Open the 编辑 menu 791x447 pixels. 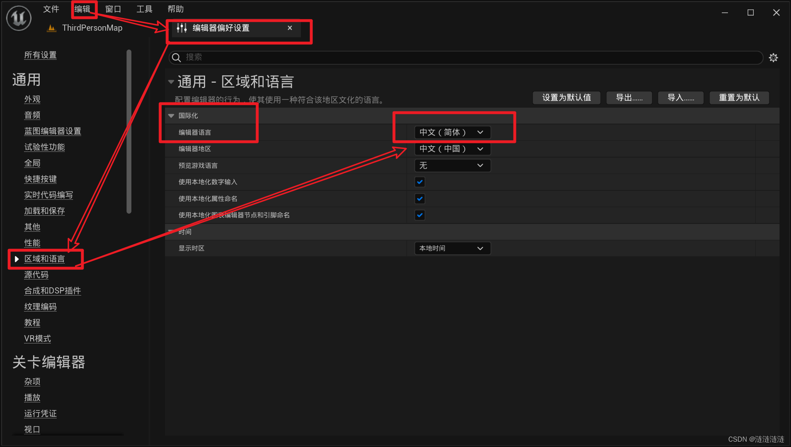(x=82, y=9)
